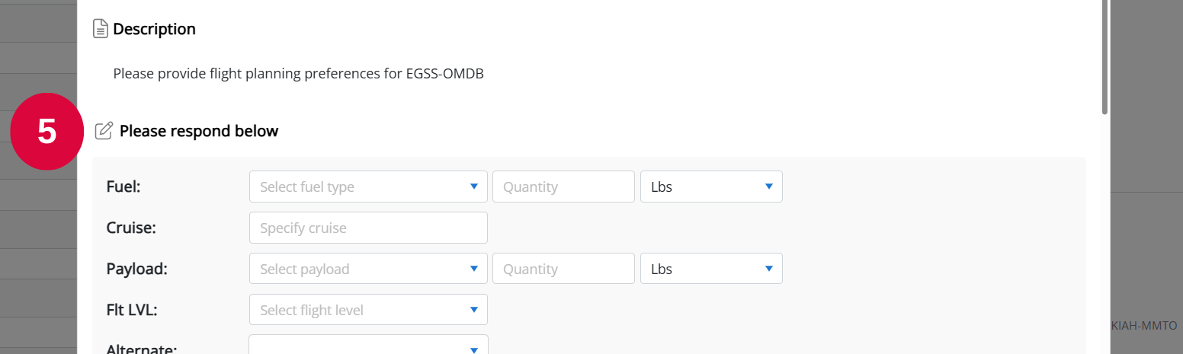
Task: Click the Please respond below heading
Action: [199, 131]
